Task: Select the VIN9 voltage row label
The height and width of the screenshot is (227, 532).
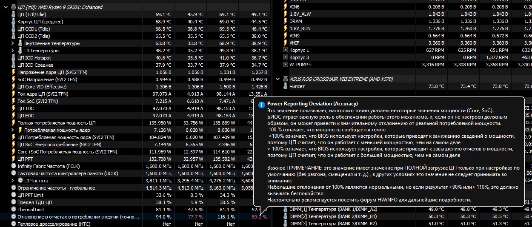Action: pyautogui.click(x=295, y=36)
